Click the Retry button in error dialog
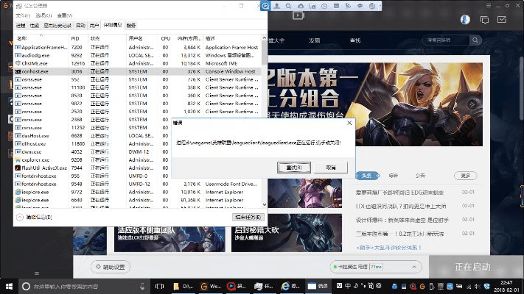This screenshot has width=524, height=294. click(x=294, y=168)
